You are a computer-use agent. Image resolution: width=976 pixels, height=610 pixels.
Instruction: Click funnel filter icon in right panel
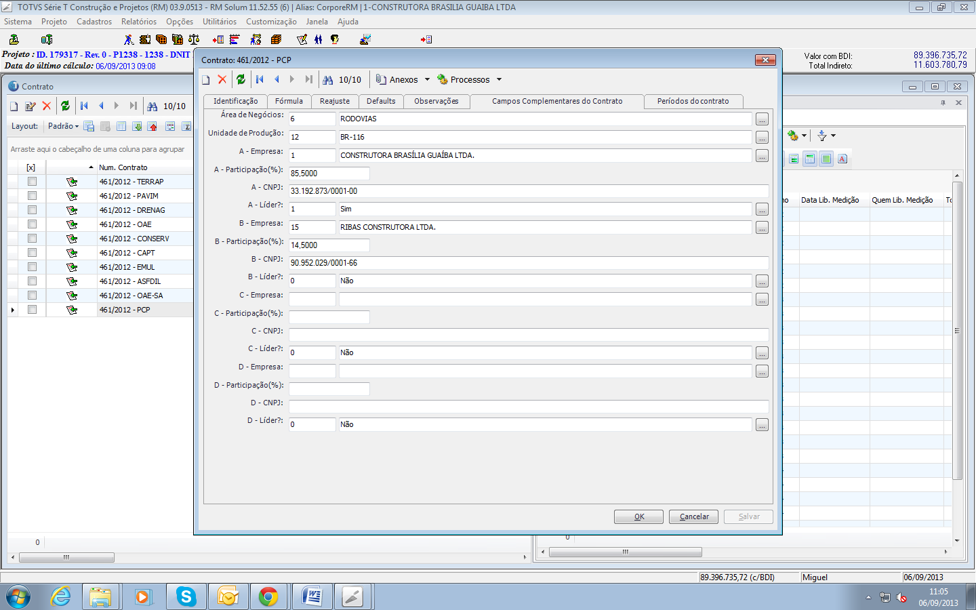(x=821, y=136)
